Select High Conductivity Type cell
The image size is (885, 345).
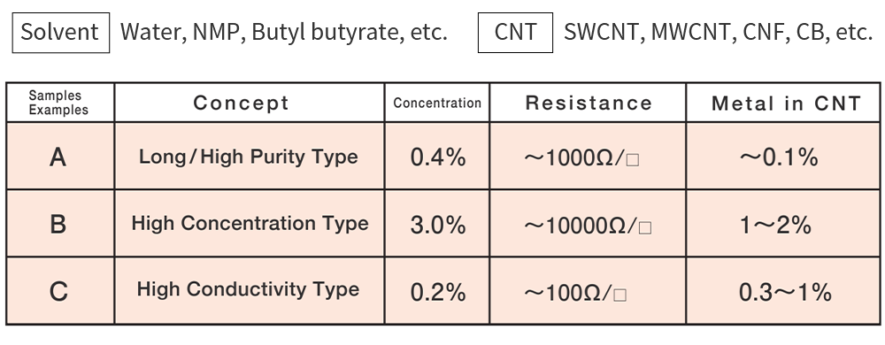(x=249, y=291)
